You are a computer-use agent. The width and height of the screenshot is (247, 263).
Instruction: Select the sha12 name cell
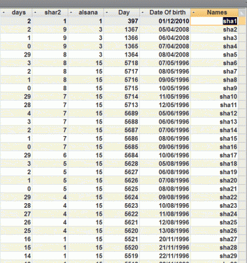point(214,113)
